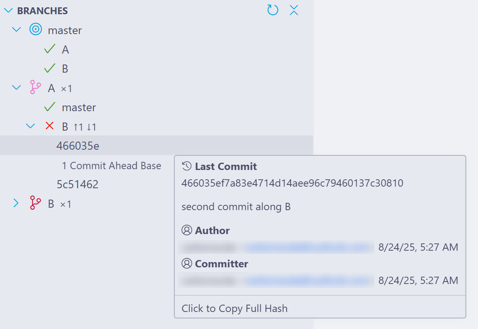Select commit 466035e in the tree

point(78,146)
